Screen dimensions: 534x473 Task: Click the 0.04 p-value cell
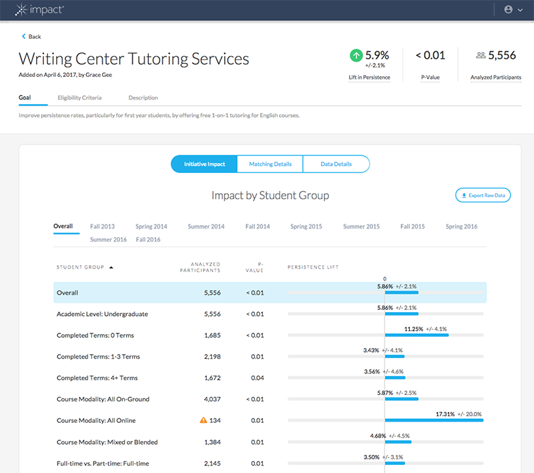tap(257, 378)
